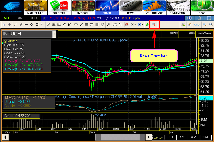Click the green refresh arrows icon
214x142 pixels.
click(x=147, y=25)
